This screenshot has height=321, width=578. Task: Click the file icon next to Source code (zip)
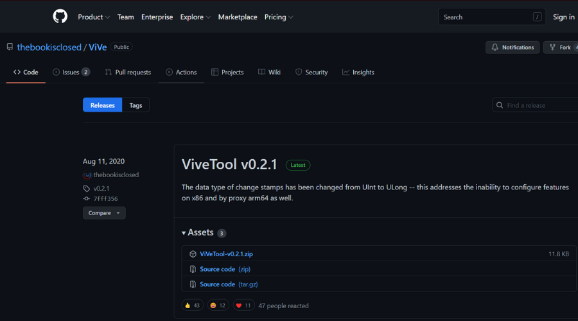tap(193, 270)
